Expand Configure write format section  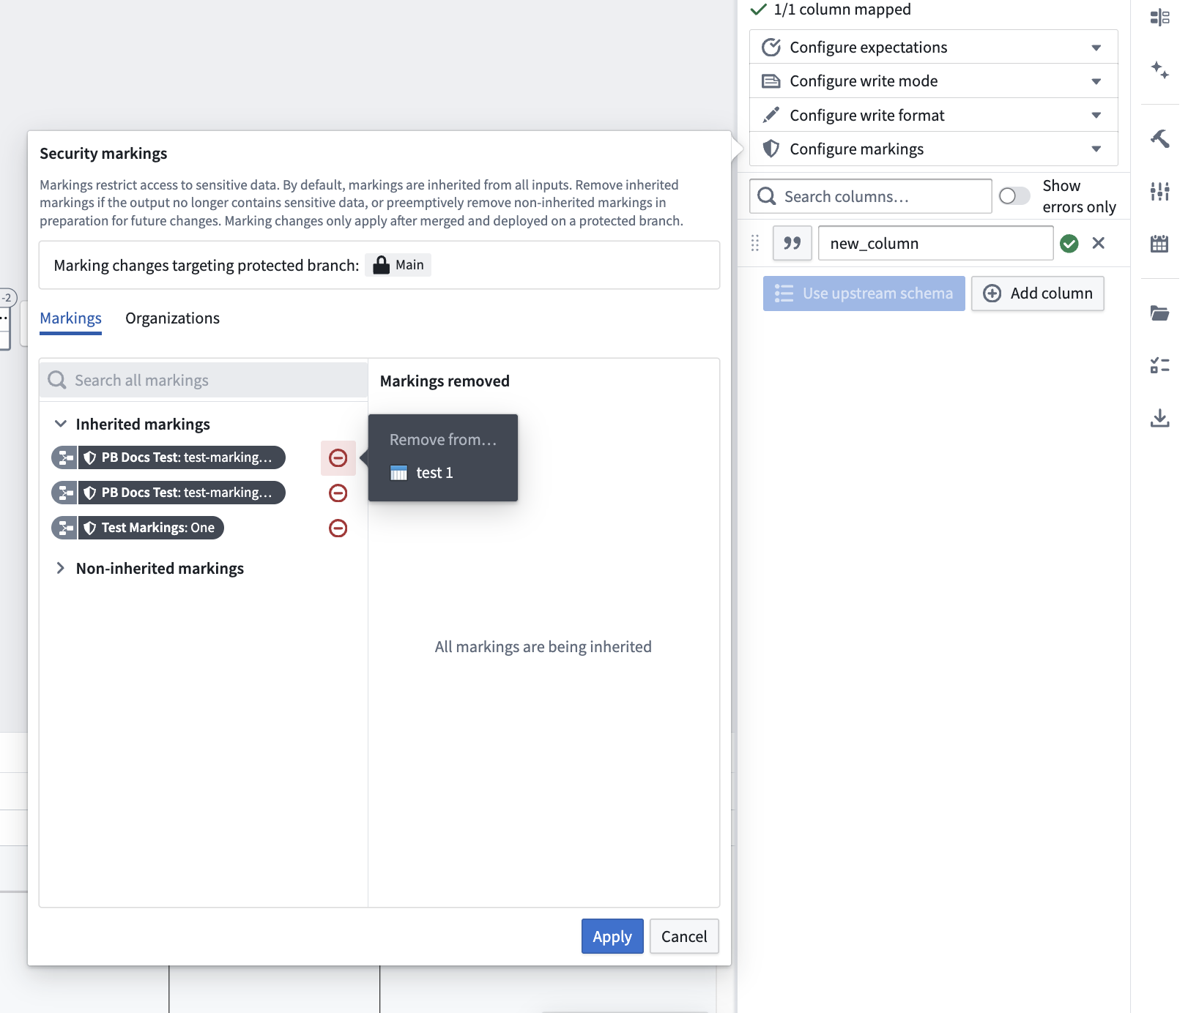pyautogui.click(x=933, y=115)
